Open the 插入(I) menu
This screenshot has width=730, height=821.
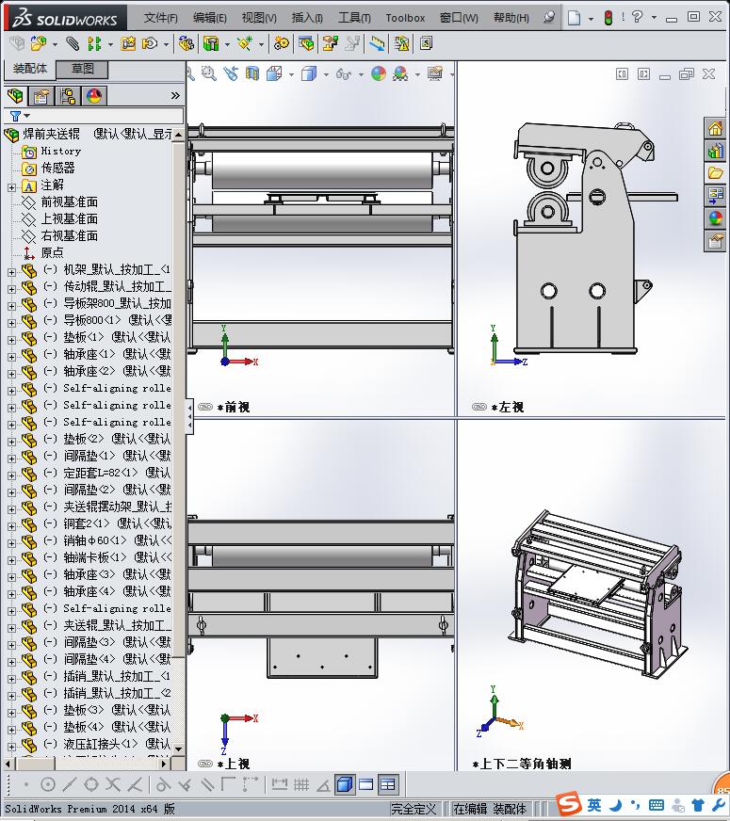(x=307, y=18)
